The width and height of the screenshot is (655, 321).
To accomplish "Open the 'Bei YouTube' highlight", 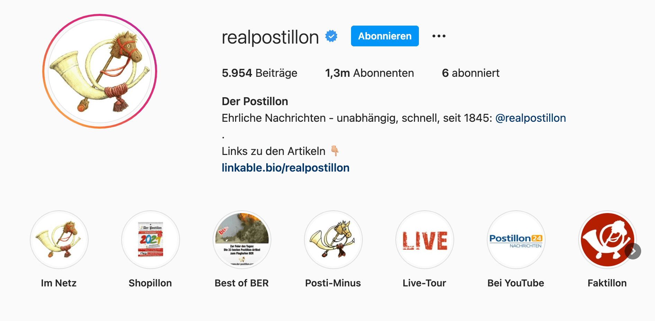I will [x=516, y=240].
